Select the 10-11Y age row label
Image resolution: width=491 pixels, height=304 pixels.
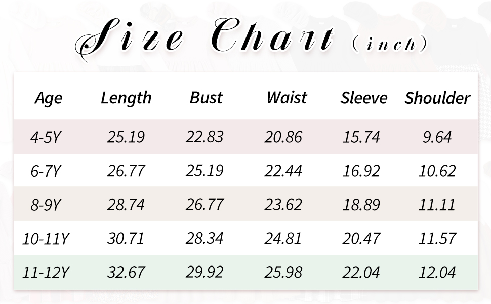tap(46, 239)
